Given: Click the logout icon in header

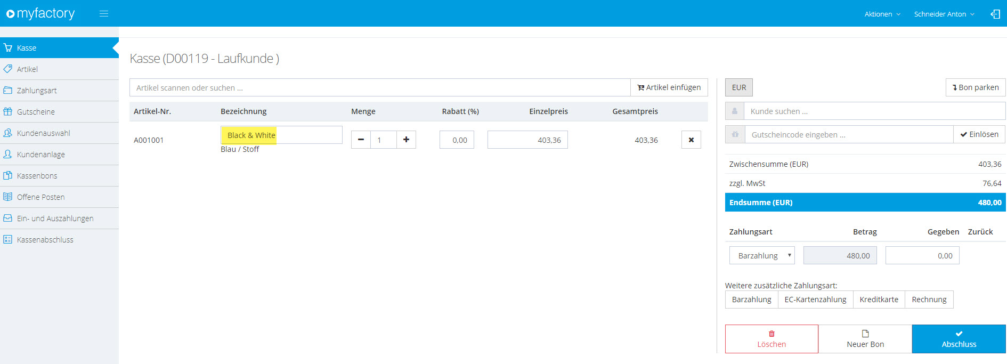Looking at the screenshot, I should 995,14.
